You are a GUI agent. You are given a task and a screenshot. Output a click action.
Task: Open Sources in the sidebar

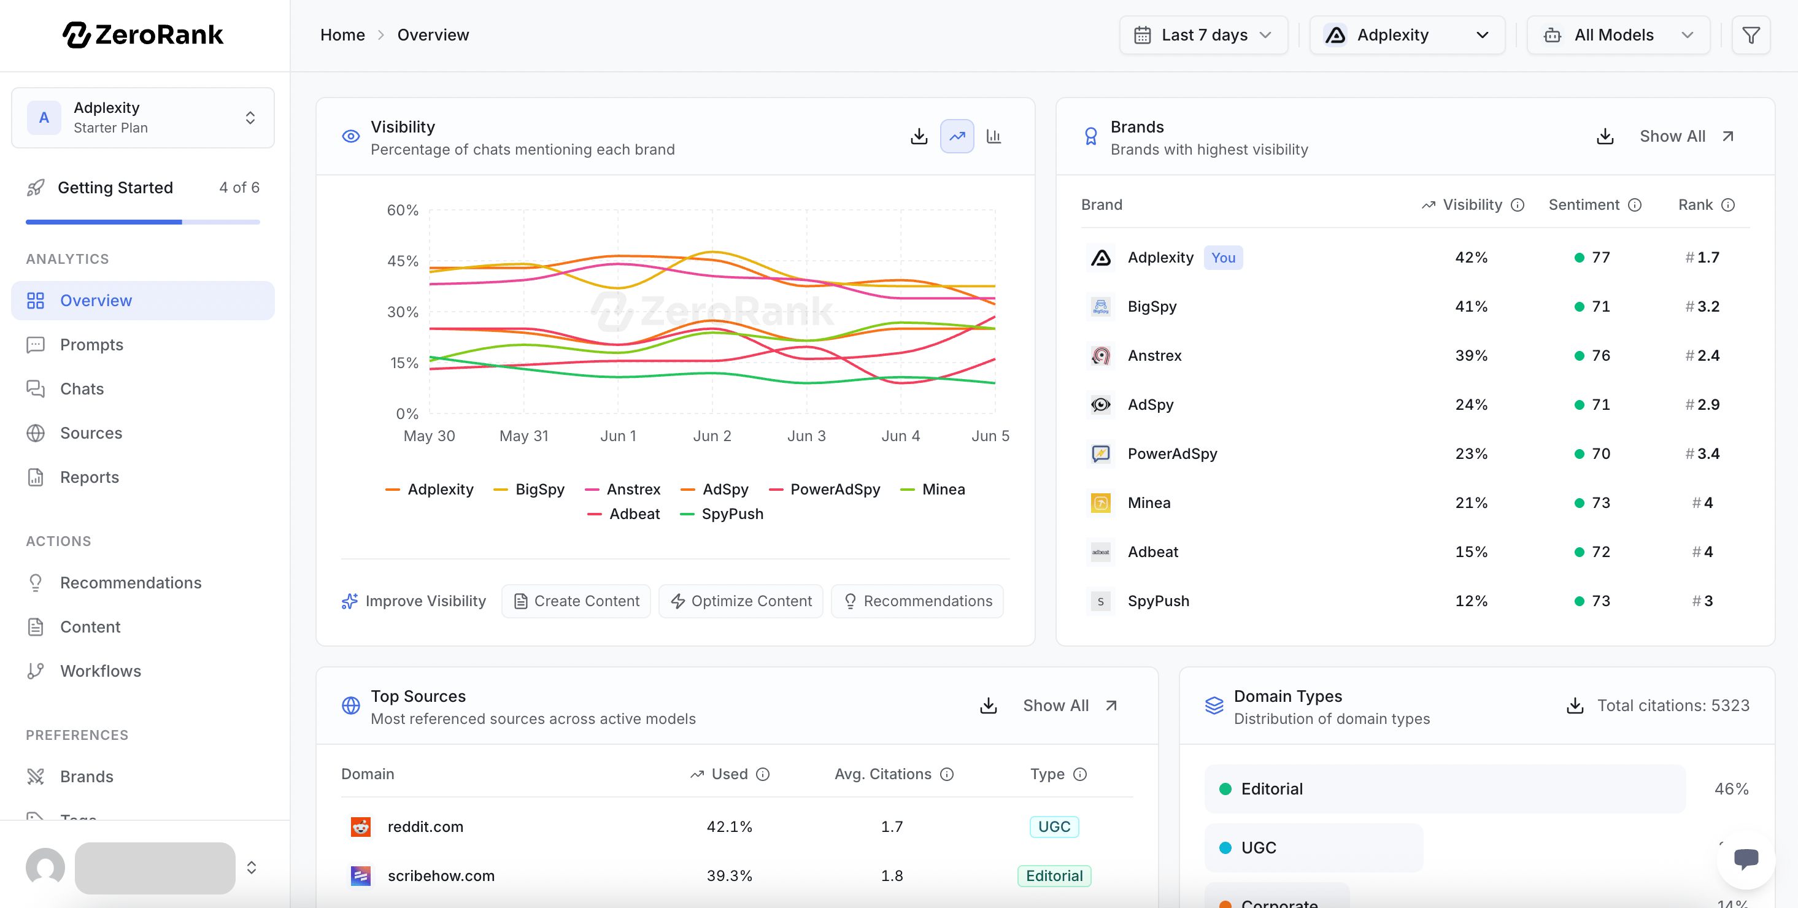click(143, 433)
